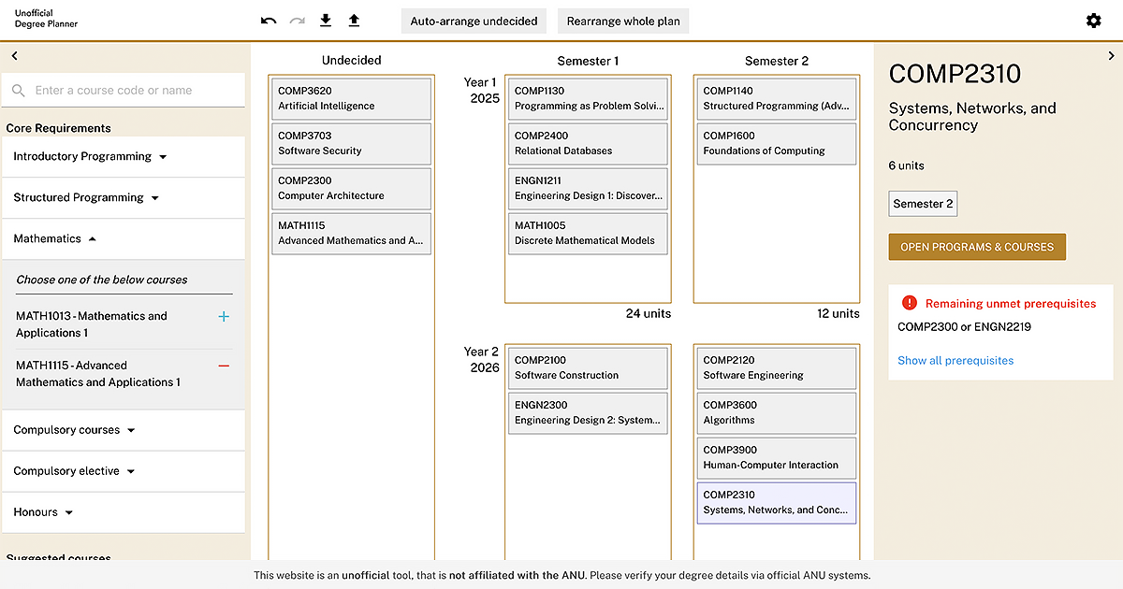1123x589 pixels.
Task: Click the undo arrow icon
Action: [x=269, y=21]
